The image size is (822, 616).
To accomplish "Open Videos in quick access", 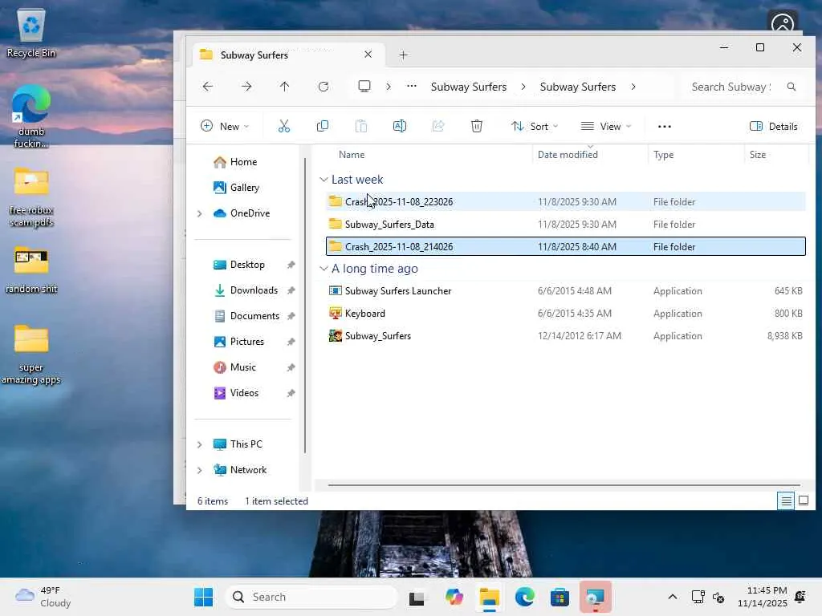I will pyautogui.click(x=244, y=393).
